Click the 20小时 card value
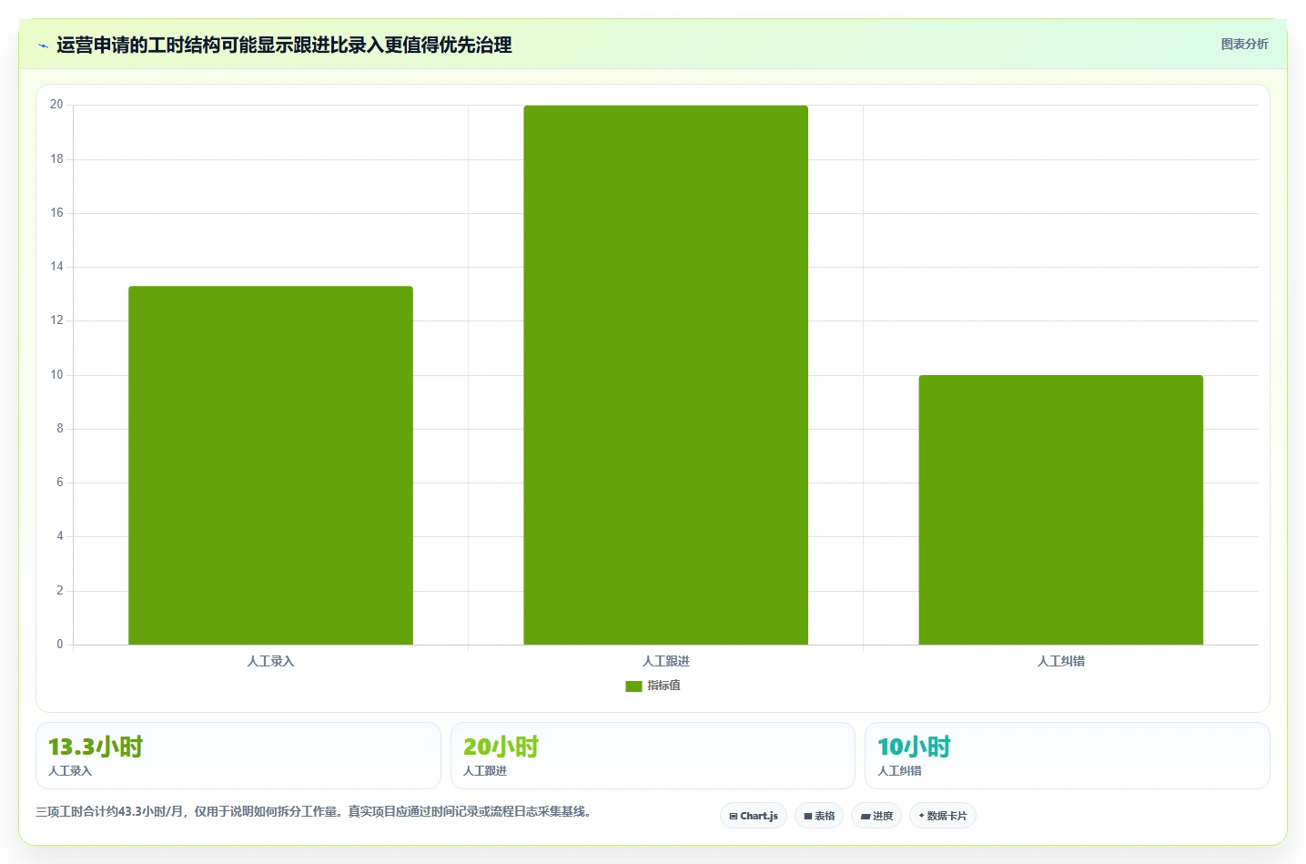Image resolution: width=1306 pixels, height=864 pixels. click(501, 747)
